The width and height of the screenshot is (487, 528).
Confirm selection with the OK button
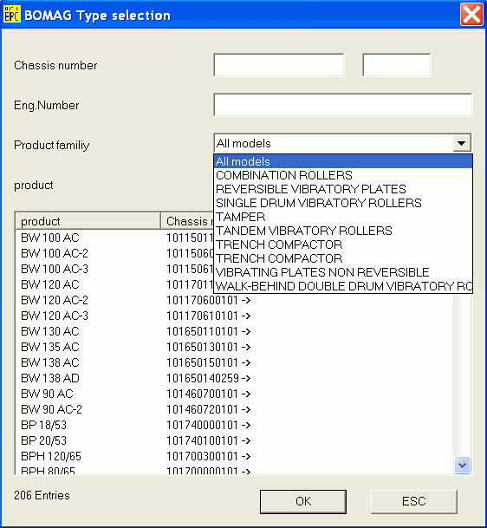tap(303, 501)
